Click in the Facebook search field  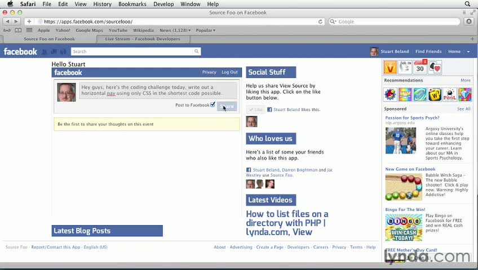tap(132, 51)
